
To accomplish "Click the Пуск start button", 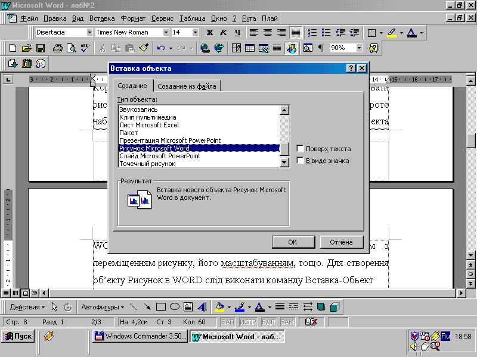I will pyautogui.click(x=18, y=336).
